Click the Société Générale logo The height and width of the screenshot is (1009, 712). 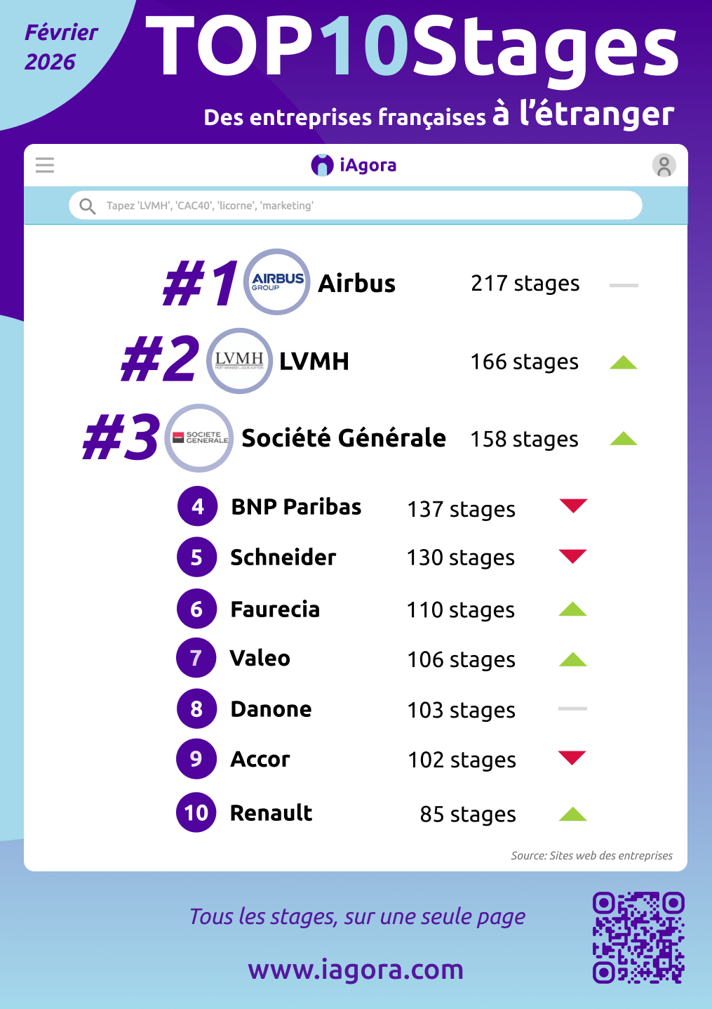[x=199, y=438]
